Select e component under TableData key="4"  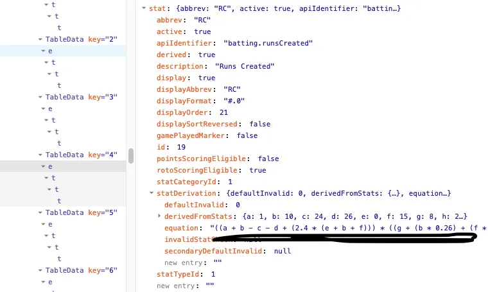(51, 166)
